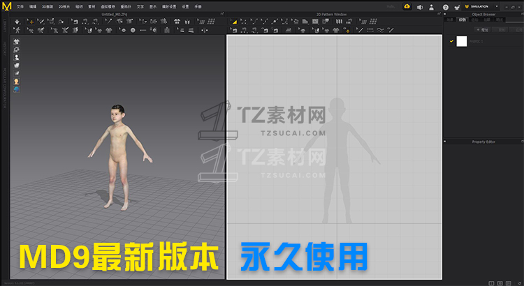Expand the collapsed LIBRARY side panel

tap(3, 24)
